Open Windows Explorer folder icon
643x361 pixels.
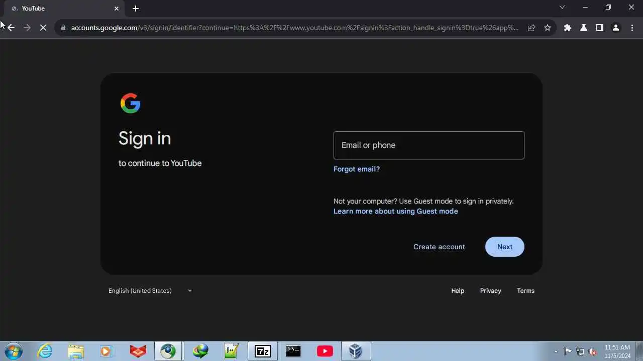click(76, 351)
